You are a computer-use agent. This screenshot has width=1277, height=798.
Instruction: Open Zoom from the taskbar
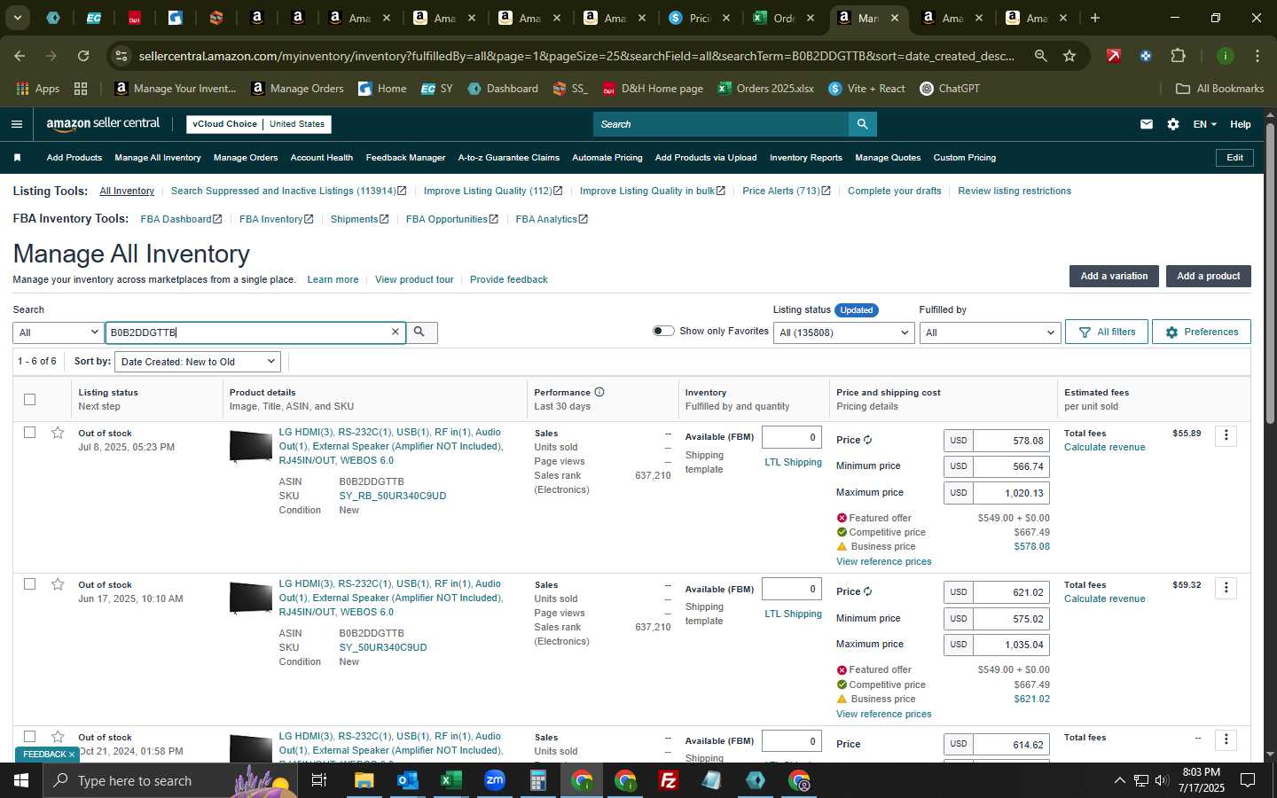tap(495, 780)
